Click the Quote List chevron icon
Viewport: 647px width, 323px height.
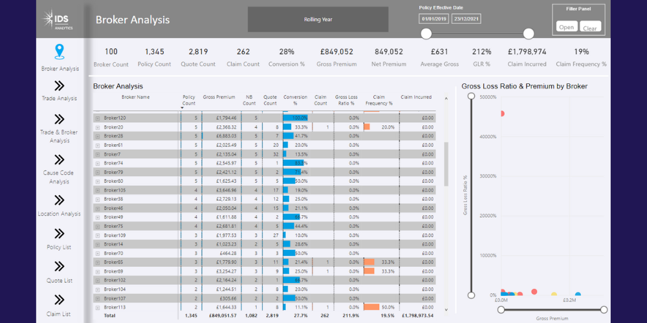(x=60, y=267)
